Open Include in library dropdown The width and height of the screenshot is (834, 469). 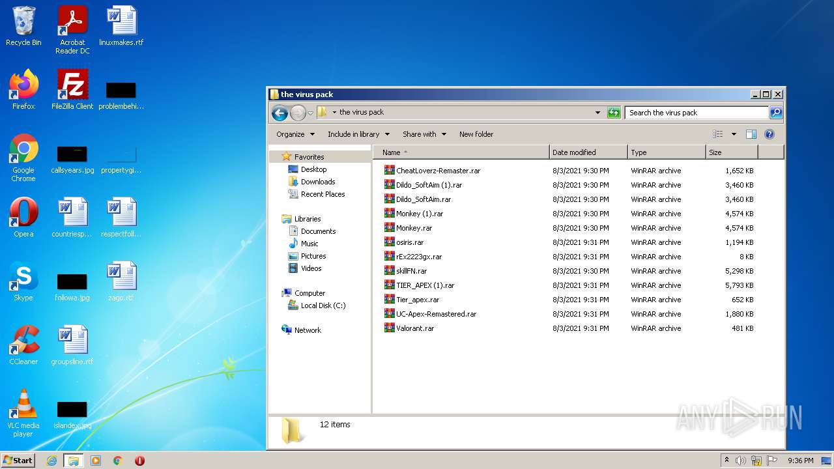358,134
